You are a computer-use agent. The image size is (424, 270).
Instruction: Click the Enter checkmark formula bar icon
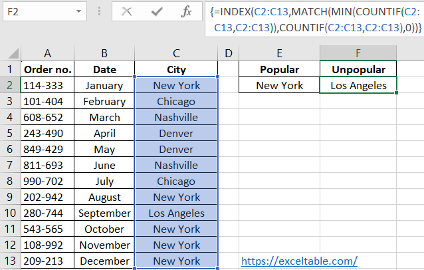[x=158, y=11]
